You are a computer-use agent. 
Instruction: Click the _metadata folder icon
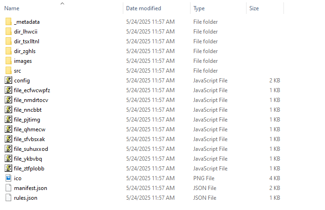tap(8, 22)
